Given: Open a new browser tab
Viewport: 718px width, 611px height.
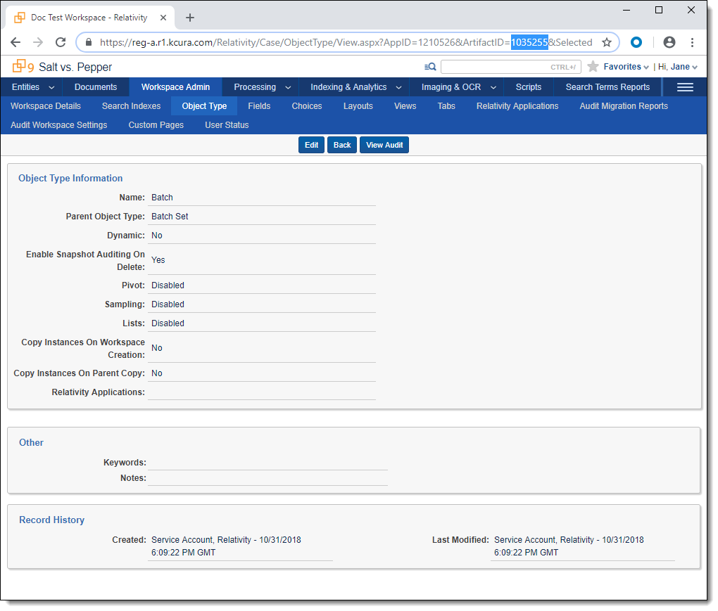Looking at the screenshot, I should pyautogui.click(x=190, y=18).
